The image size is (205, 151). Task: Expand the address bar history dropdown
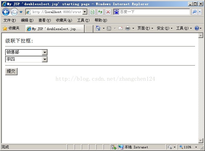point(85,12)
